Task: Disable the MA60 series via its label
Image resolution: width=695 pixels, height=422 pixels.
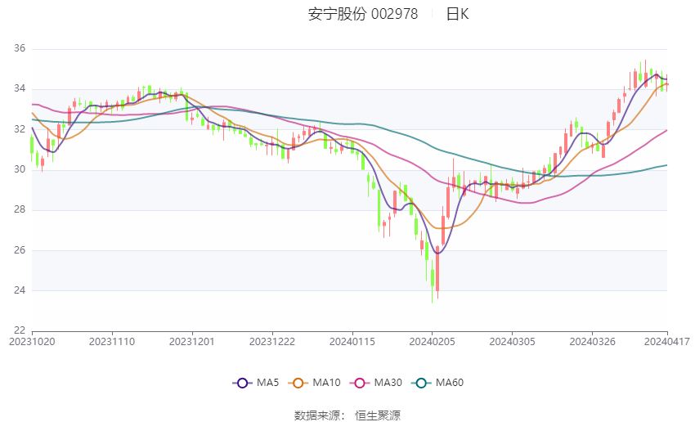Action: click(450, 383)
